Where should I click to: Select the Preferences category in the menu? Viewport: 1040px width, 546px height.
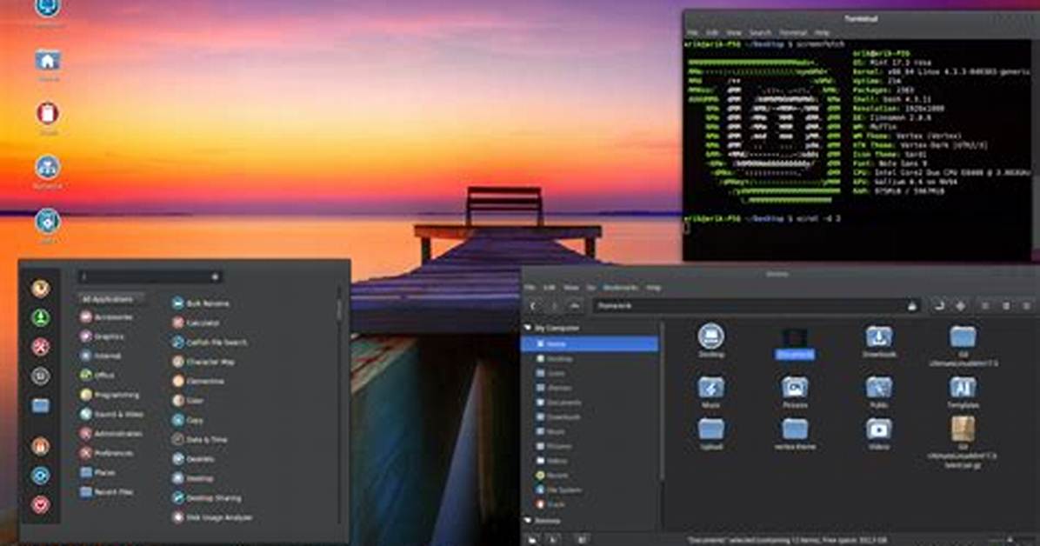click(108, 453)
